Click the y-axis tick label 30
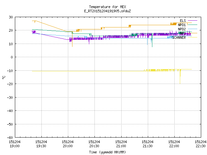 [11, 17]
